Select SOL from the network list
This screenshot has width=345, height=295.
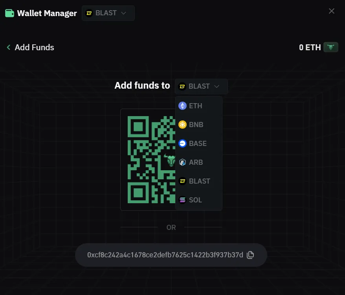[199, 200]
